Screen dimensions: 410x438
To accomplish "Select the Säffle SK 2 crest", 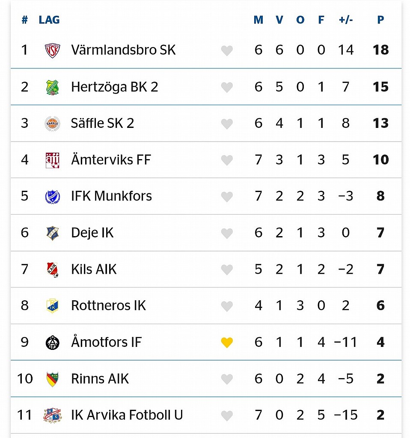I will pyautogui.click(x=52, y=124).
